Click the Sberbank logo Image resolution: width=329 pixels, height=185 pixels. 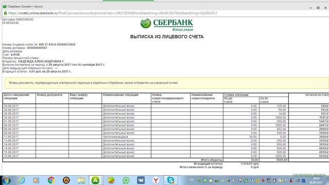tap(167, 25)
